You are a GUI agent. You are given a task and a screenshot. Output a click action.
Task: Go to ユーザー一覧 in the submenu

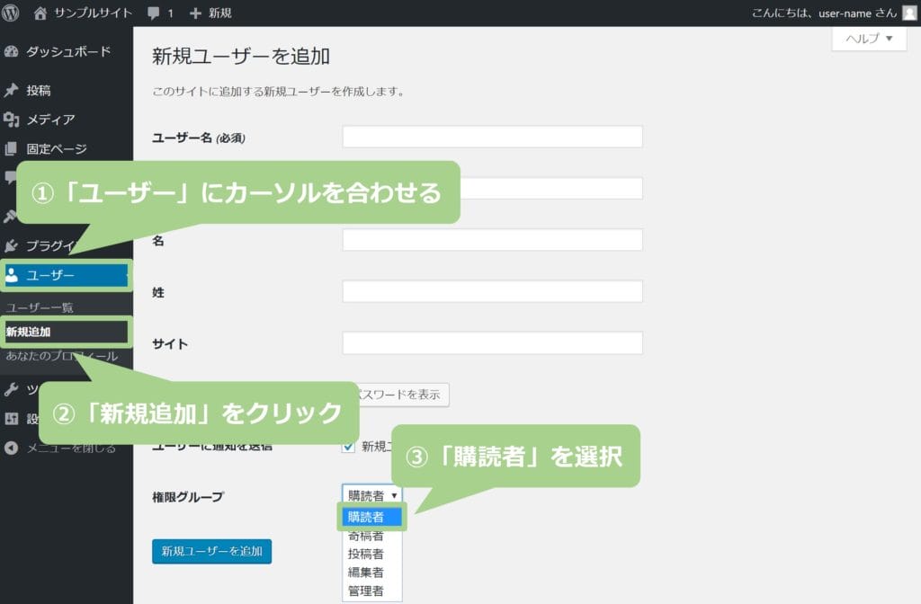(40, 307)
